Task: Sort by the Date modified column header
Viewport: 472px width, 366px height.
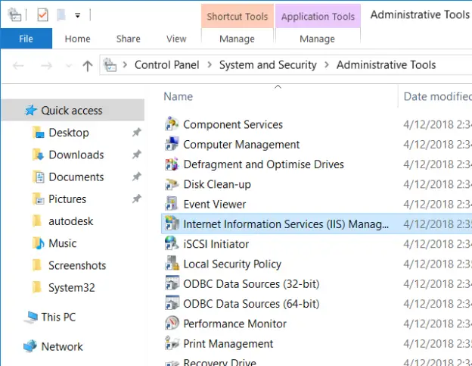Action: coord(438,96)
